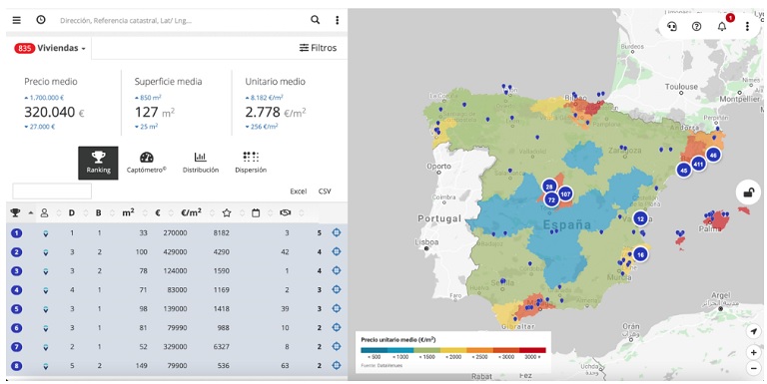Click the dark red 3000+ legend swatch

(x=532, y=350)
